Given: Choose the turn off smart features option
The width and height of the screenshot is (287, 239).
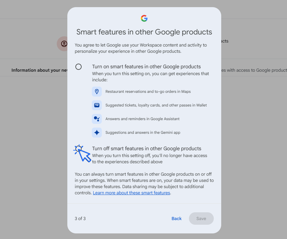Looking at the screenshot, I should [78, 148].
